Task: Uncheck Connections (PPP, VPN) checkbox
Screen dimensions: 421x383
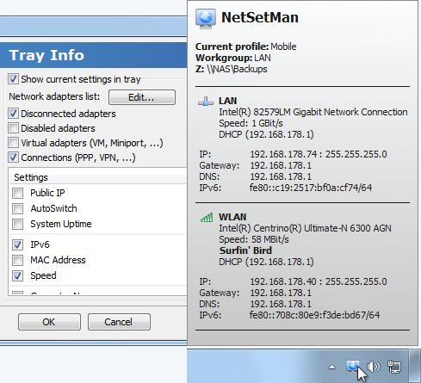Action: point(13,158)
